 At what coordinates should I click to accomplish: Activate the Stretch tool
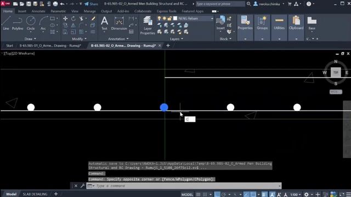65,32
